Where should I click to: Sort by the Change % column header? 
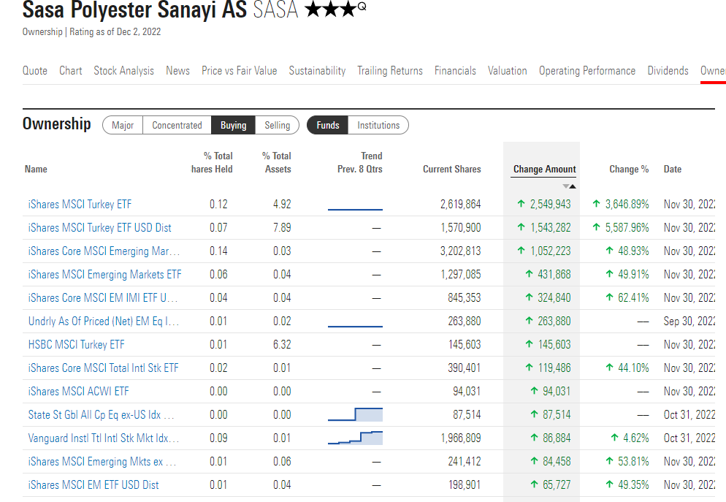click(629, 169)
